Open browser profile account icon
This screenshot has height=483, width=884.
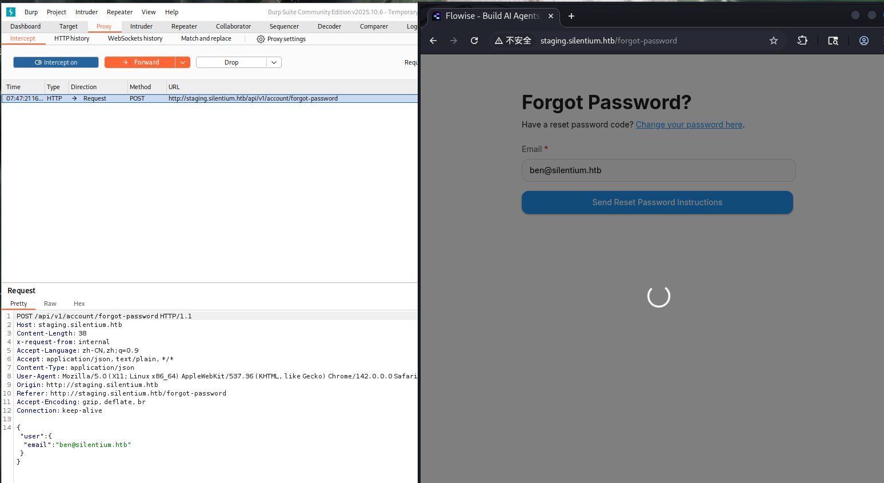tap(864, 41)
